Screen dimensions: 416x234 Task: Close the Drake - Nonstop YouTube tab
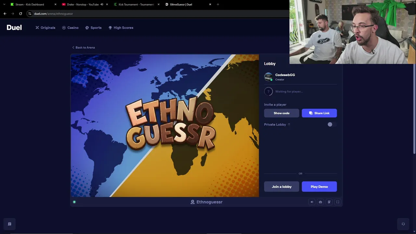(107, 5)
